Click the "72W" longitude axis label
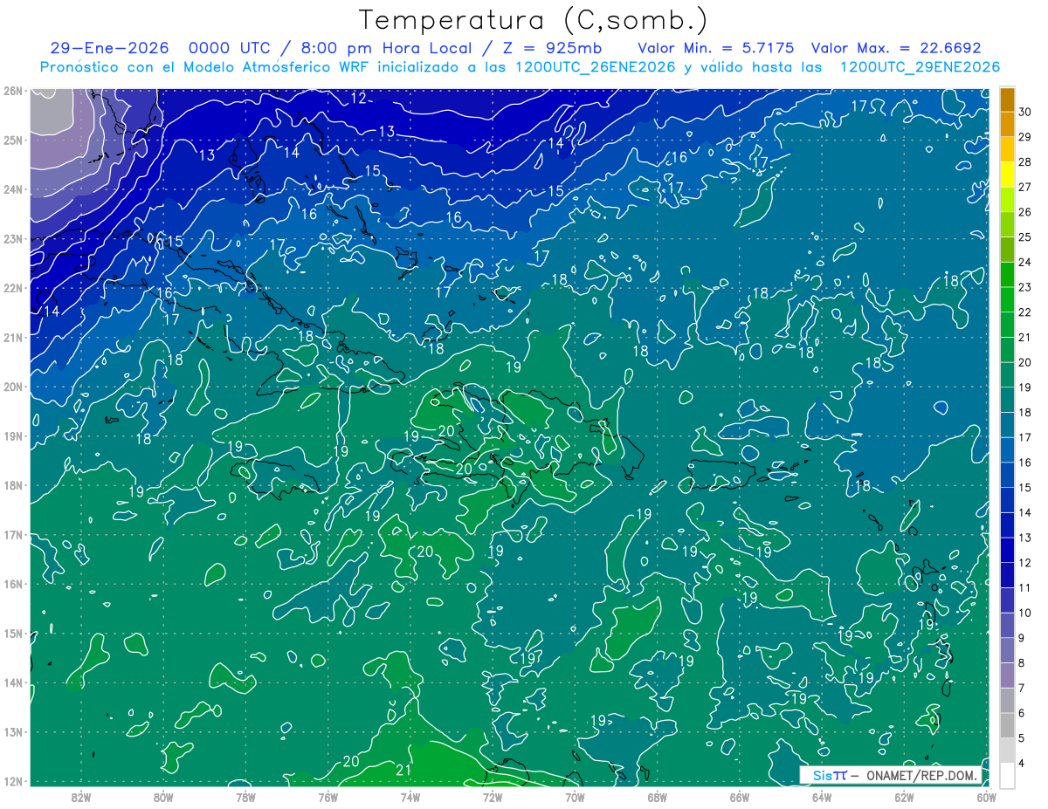Image resolution: width=1048 pixels, height=809 pixels. tap(493, 798)
